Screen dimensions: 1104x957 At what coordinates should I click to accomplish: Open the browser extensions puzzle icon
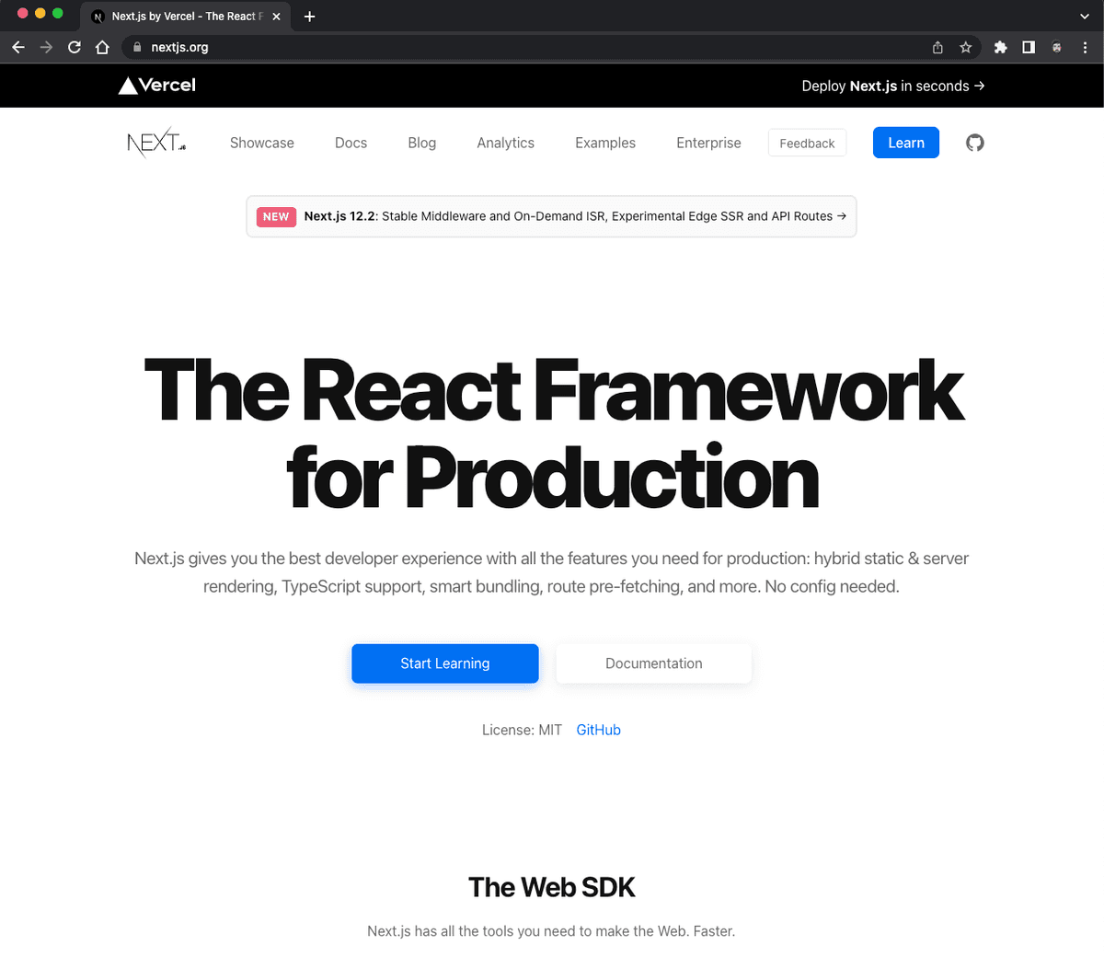coord(1000,47)
